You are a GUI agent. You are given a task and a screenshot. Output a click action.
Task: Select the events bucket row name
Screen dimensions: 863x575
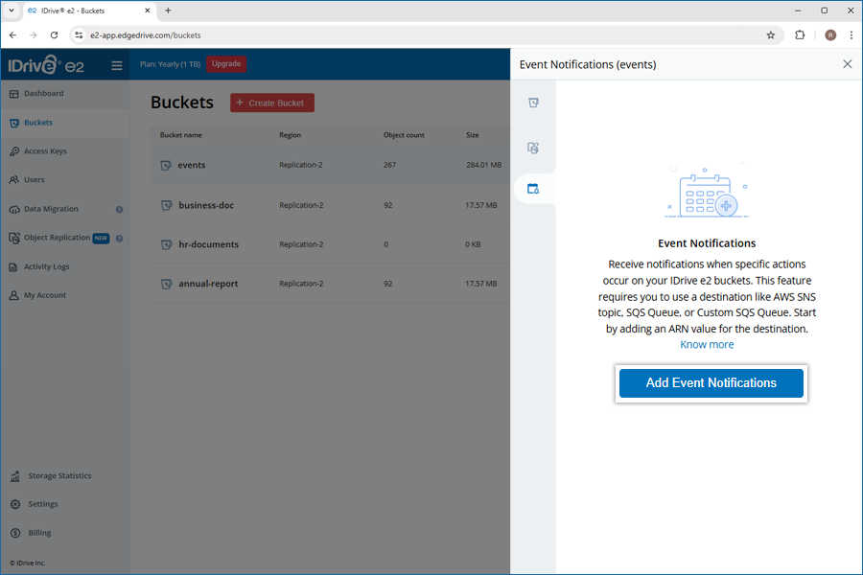click(192, 165)
